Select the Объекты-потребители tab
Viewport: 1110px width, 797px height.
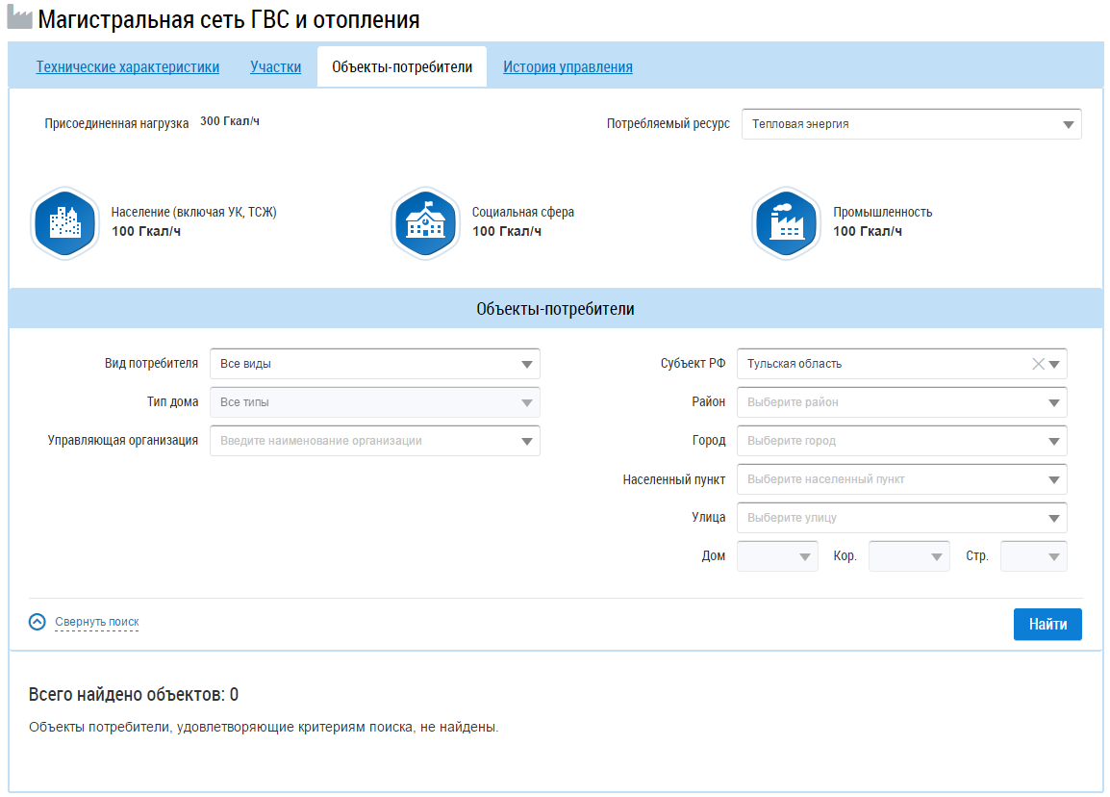coord(402,67)
